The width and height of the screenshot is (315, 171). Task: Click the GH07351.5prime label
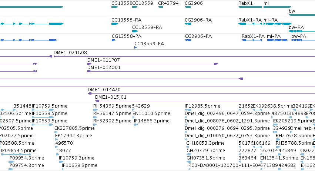click(x=206, y=158)
